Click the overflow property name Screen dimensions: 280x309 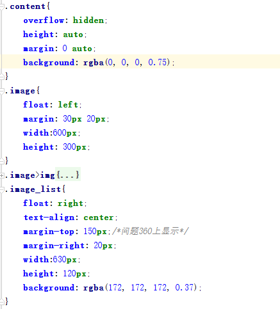[44, 20]
